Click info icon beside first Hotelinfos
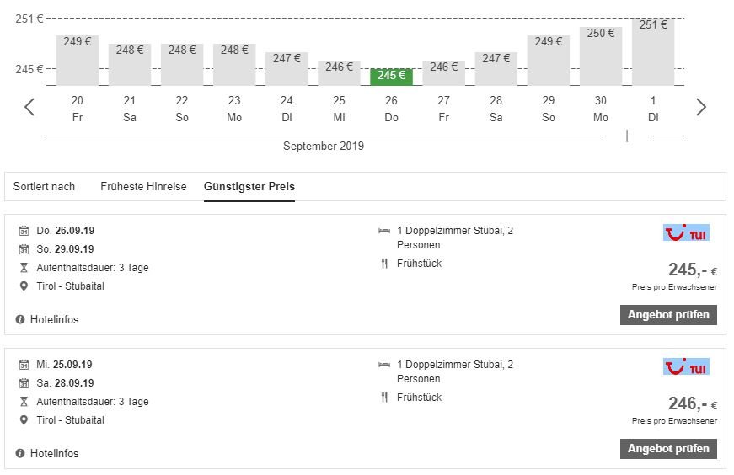 pyautogui.click(x=20, y=320)
